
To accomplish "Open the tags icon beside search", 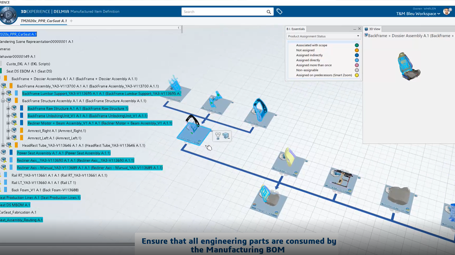I will click(279, 12).
